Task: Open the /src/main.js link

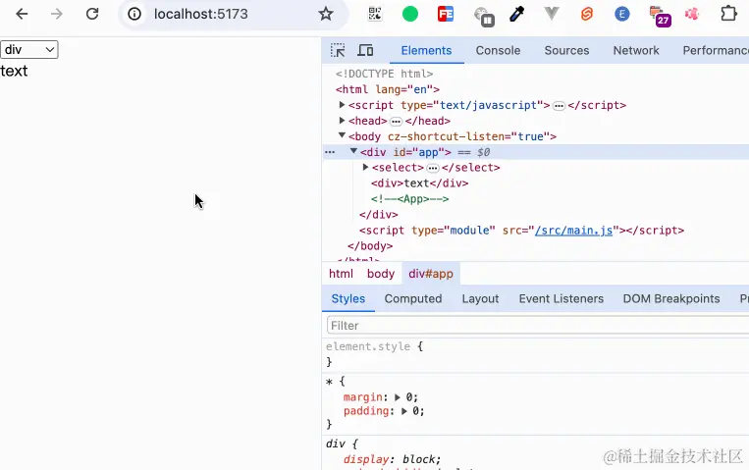Action: point(573,231)
